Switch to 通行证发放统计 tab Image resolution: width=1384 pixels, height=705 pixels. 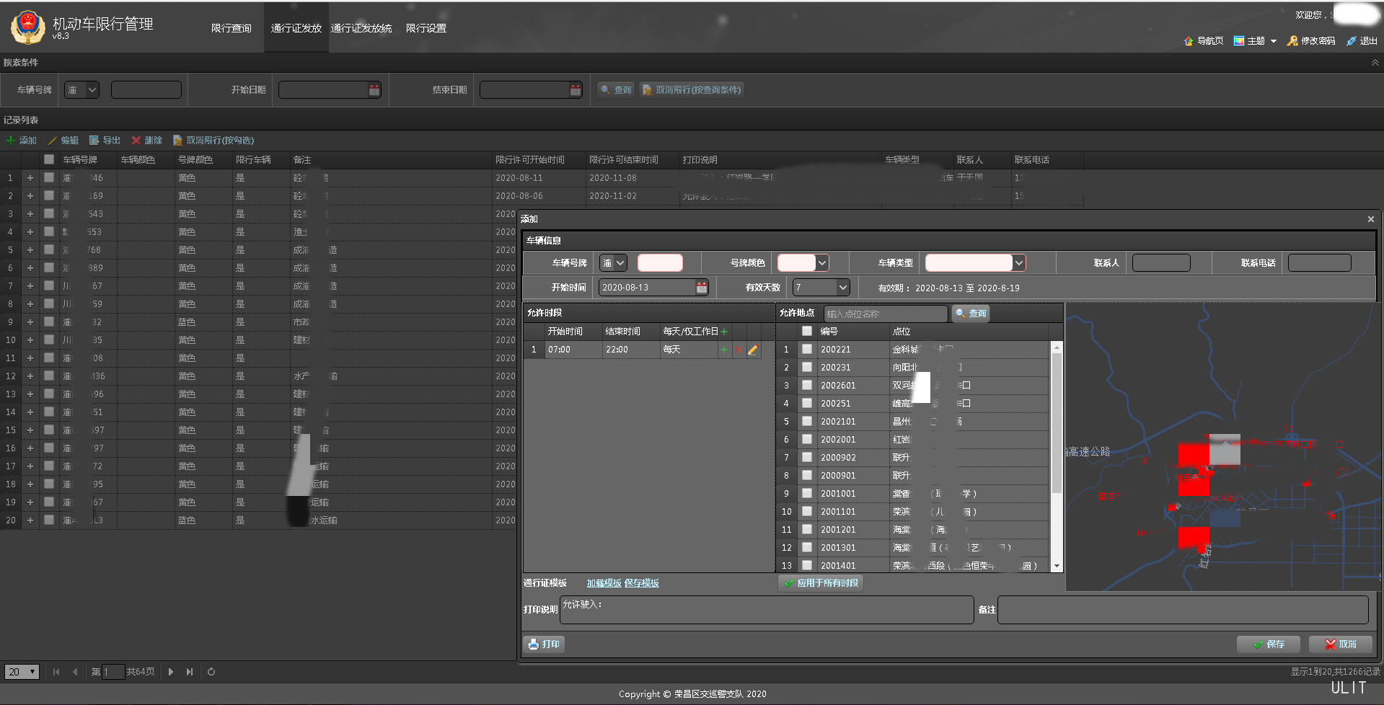click(x=361, y=28)
